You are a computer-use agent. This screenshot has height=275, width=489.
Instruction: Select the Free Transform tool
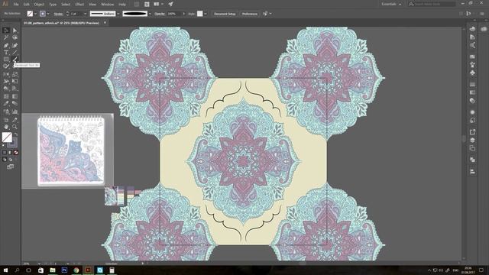coord(15,82)
